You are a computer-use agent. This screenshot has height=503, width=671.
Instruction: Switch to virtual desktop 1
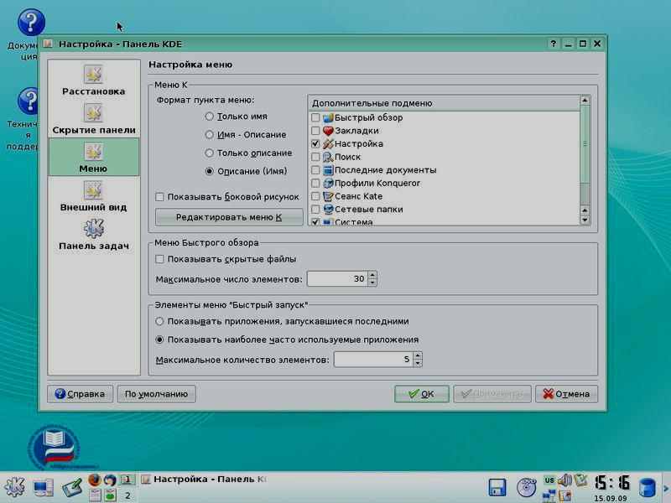[127, 480]
